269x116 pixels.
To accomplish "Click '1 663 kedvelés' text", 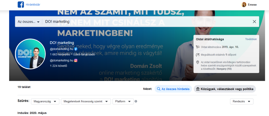I will tap(60, 54).
